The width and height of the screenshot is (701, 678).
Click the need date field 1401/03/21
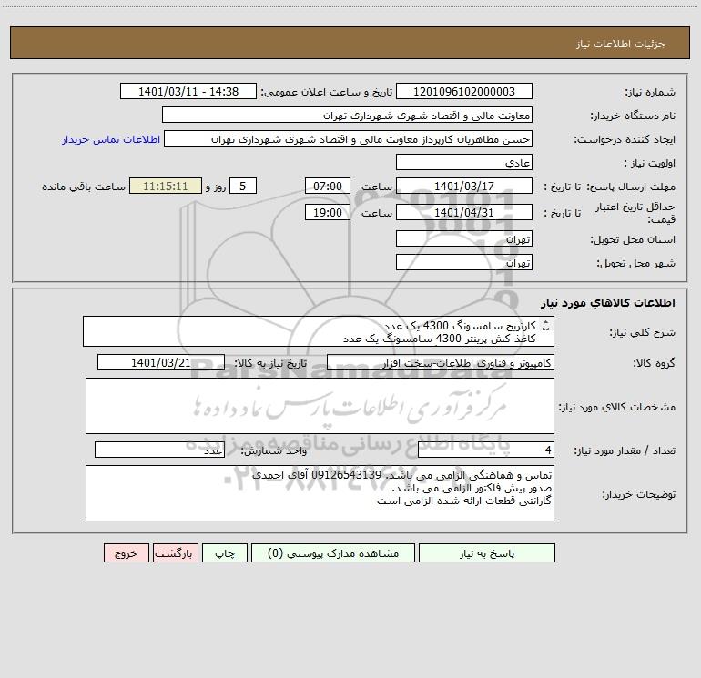tap(161, 362)
